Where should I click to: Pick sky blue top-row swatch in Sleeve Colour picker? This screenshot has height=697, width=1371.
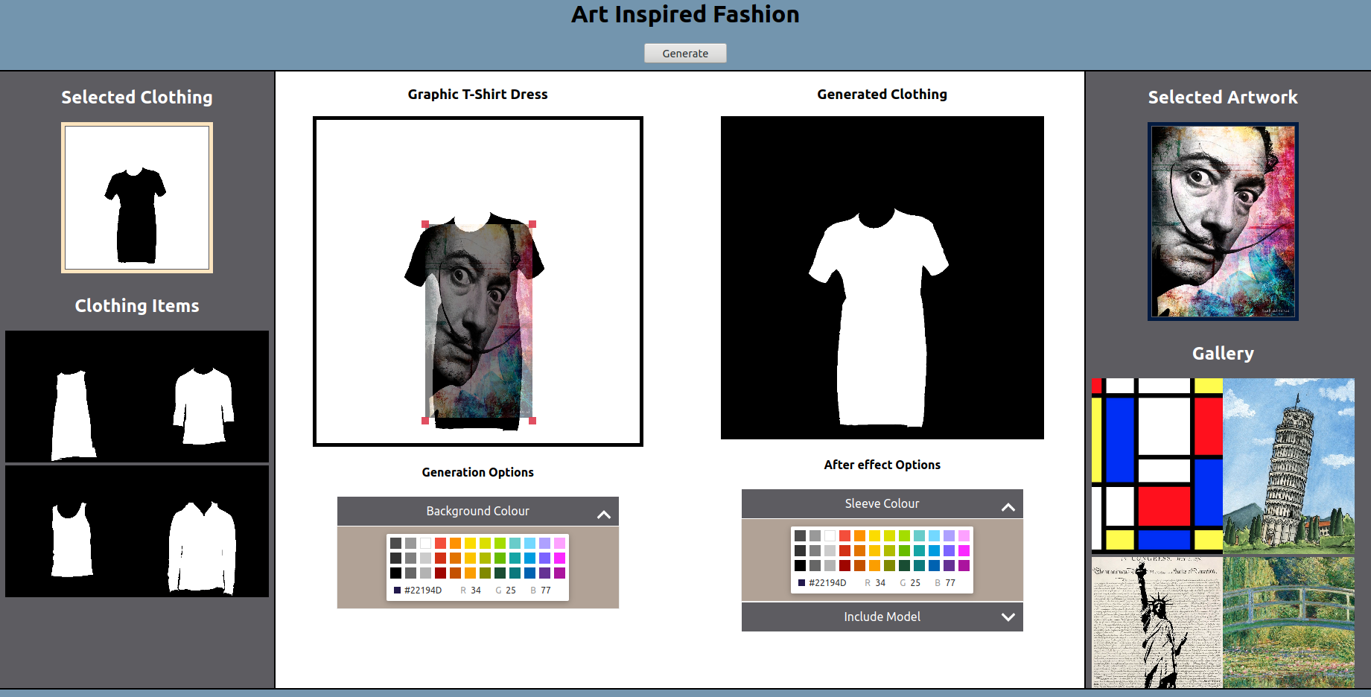click(x=934, y=535)
